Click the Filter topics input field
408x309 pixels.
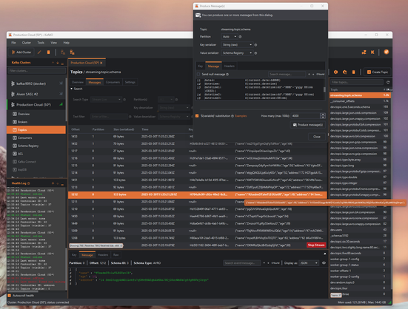(357, 82)
